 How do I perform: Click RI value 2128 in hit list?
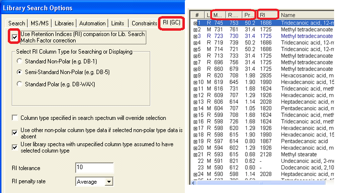tap(266, 154)
